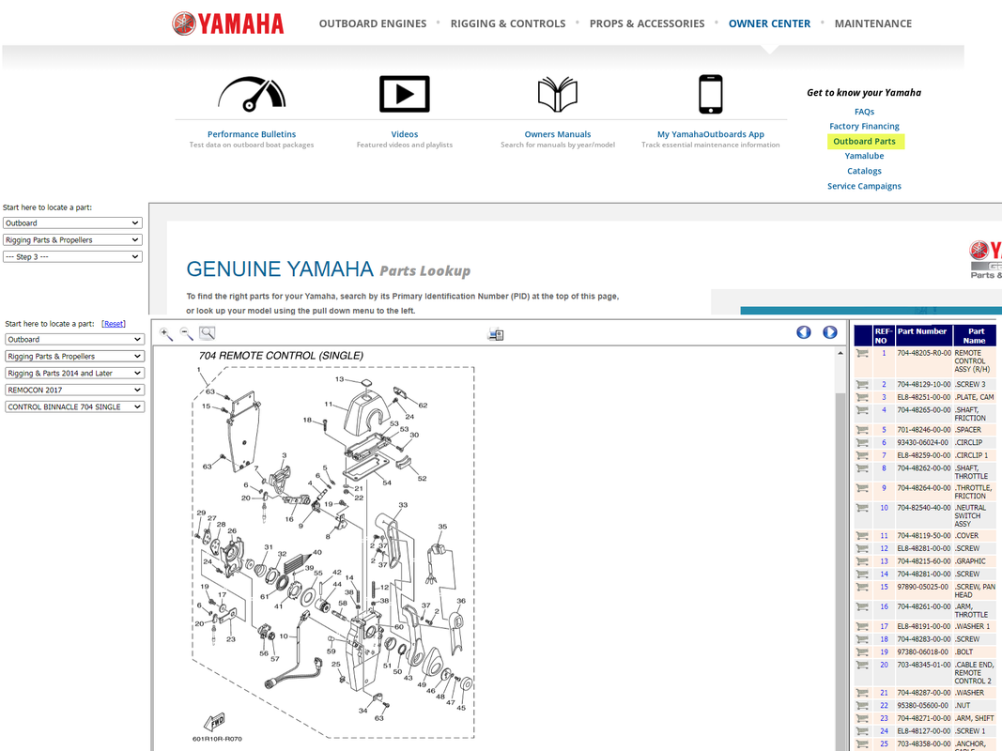Add REMOTE CONTROL ASSY to cart

(863, 353)
